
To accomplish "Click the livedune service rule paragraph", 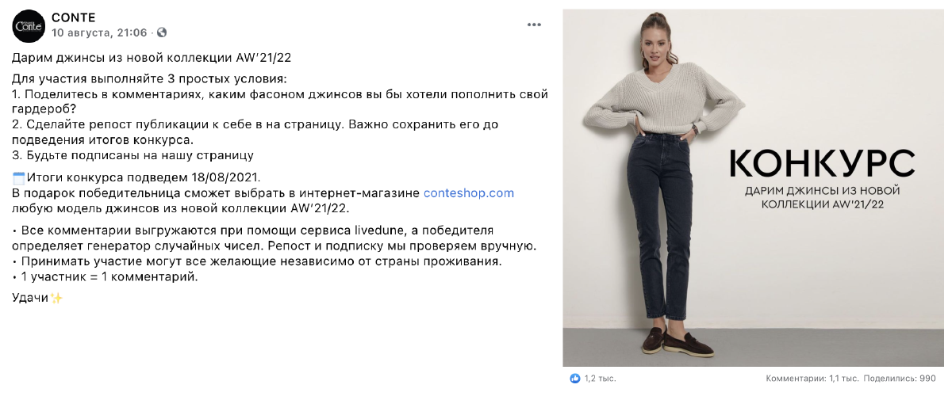I will click(274, 238).
